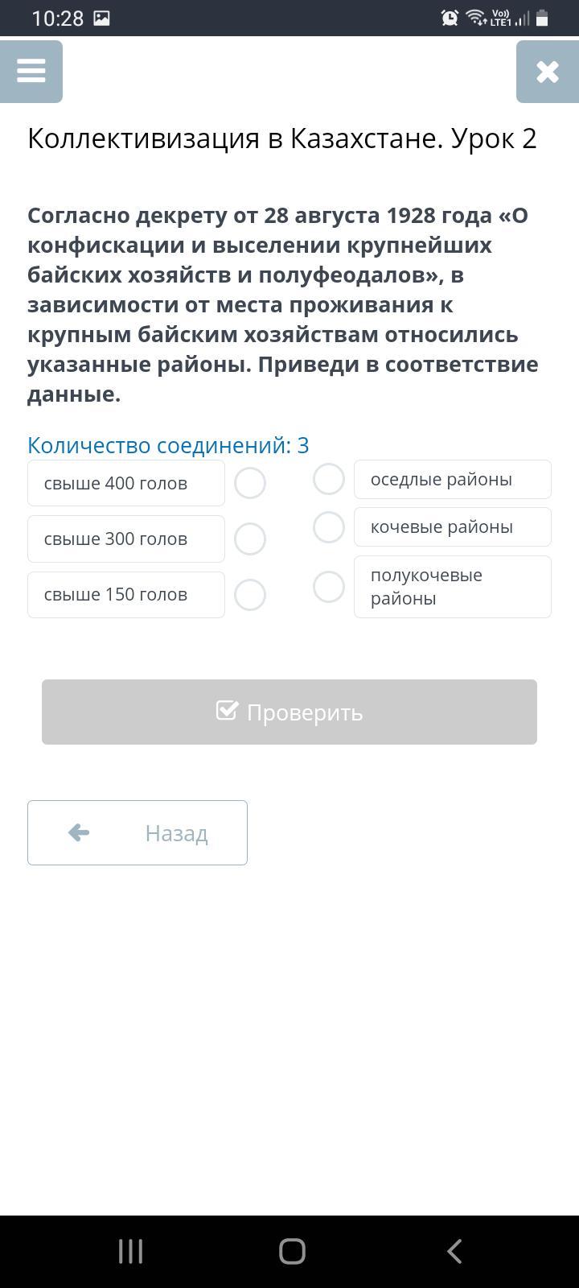The width and height of the screenshot is (579, 1288).
Task: Select circle next to свыше 300 голов
Action: (250, 539)
